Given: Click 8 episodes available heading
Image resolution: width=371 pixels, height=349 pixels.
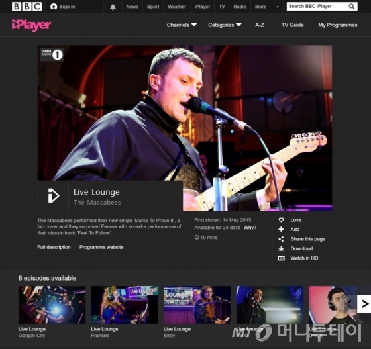Looking at the screenshot, I should point(47,278).
